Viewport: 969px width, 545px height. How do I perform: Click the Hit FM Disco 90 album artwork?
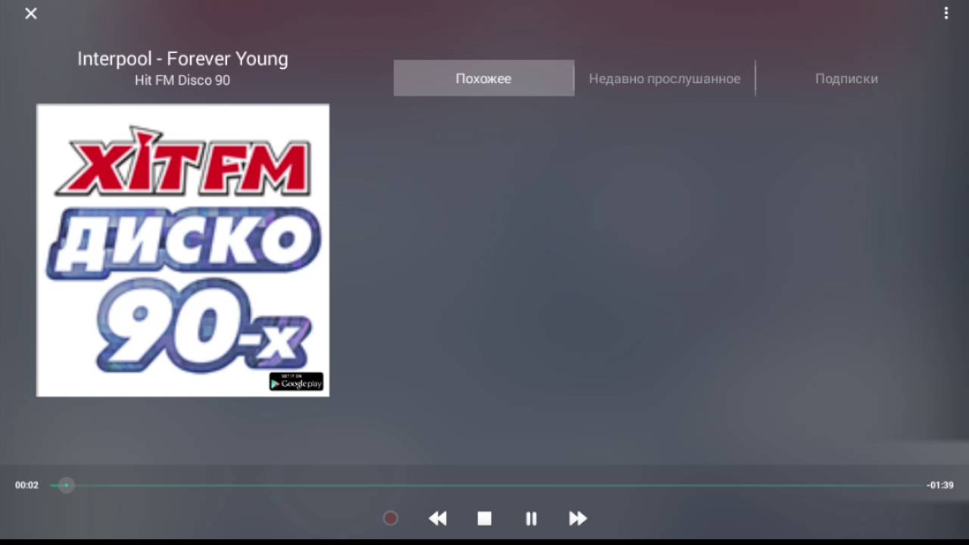[x=183, y=250]
